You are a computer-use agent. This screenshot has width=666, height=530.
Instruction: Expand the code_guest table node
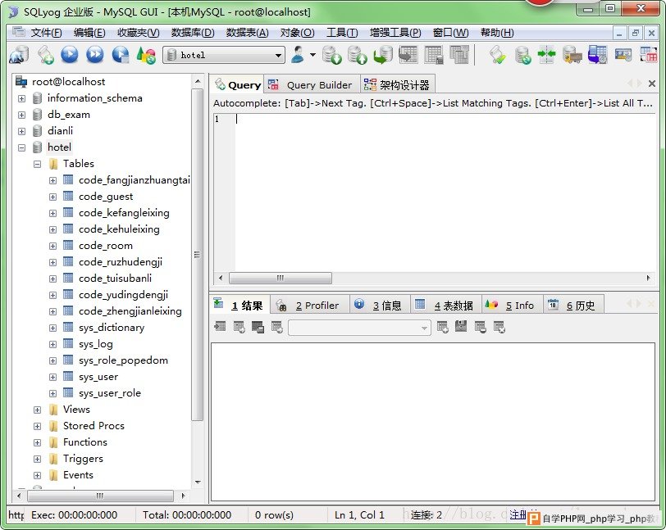[52, 197]
